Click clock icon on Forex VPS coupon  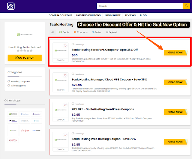pos(73,44)
